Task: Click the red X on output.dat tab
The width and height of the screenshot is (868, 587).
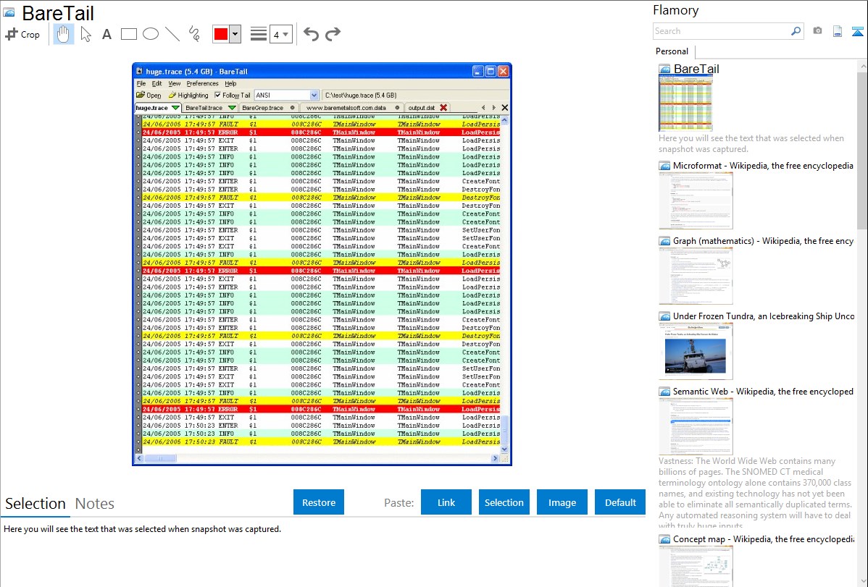Action: (443, 108)
